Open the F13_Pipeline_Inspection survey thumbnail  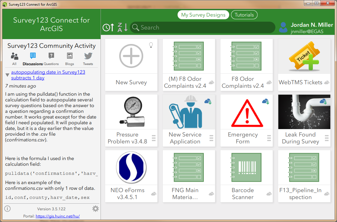[x=304, y=168]
